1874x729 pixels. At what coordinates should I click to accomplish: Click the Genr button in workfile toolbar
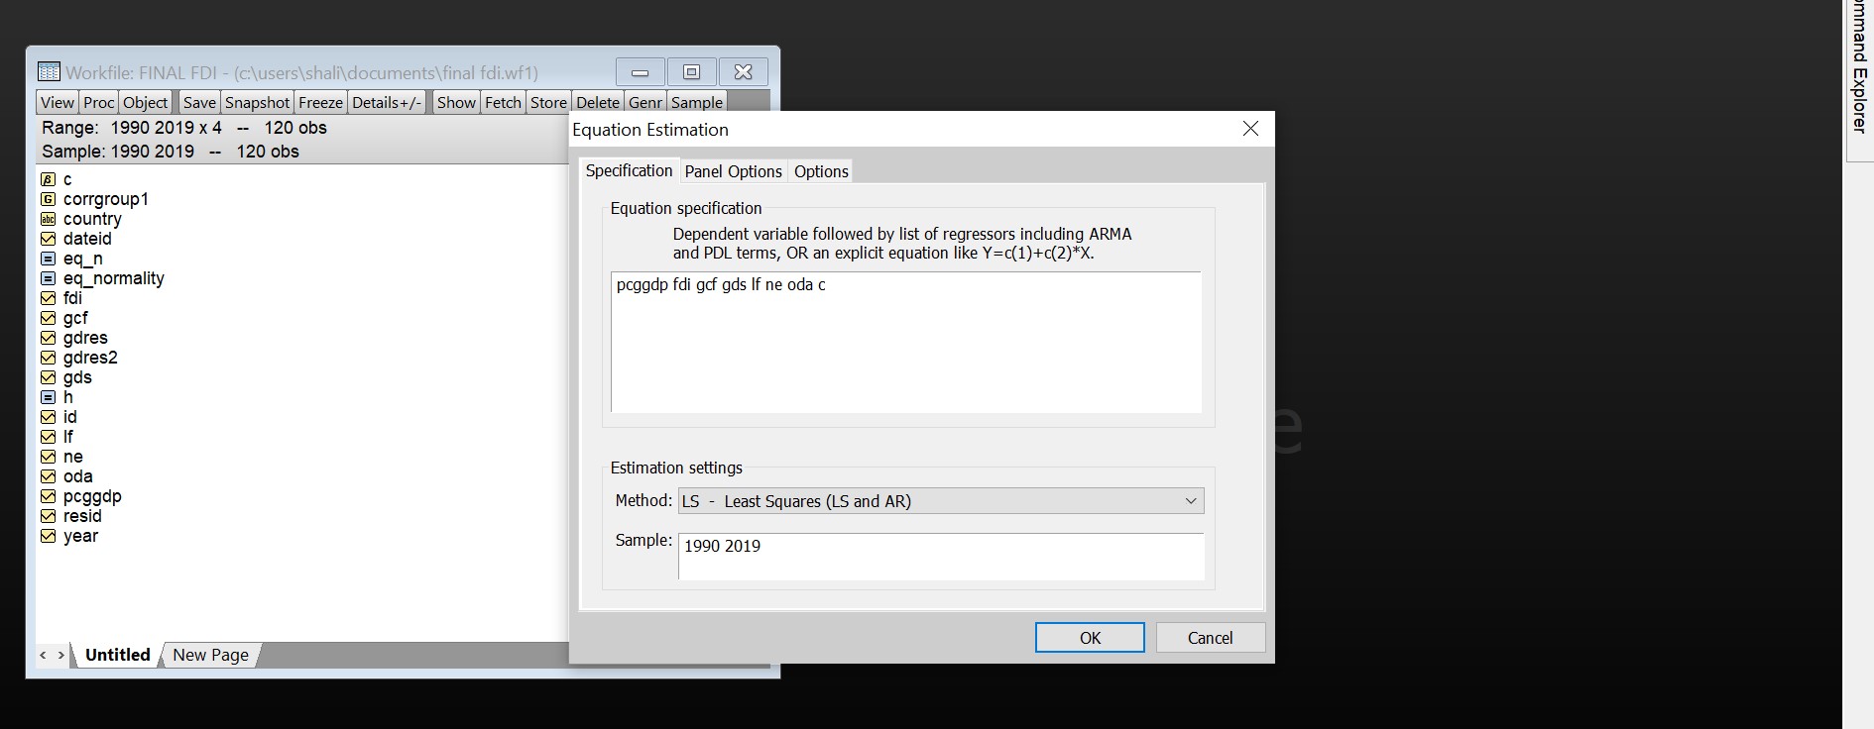pos(644,103)
